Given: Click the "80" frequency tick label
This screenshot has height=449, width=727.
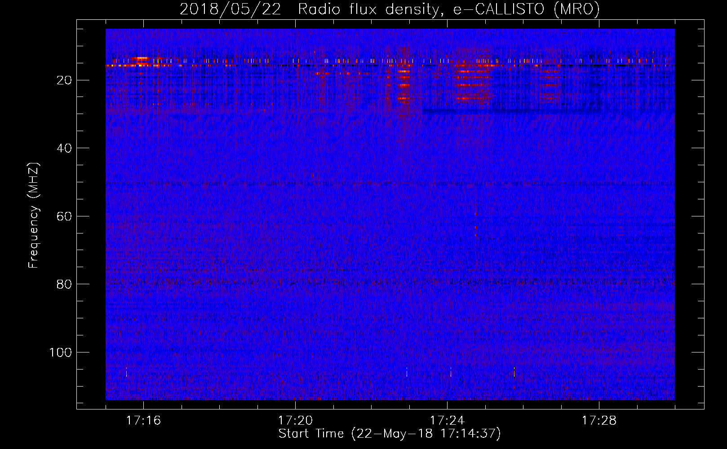Looking at the screenshot, I should point(64,284).
